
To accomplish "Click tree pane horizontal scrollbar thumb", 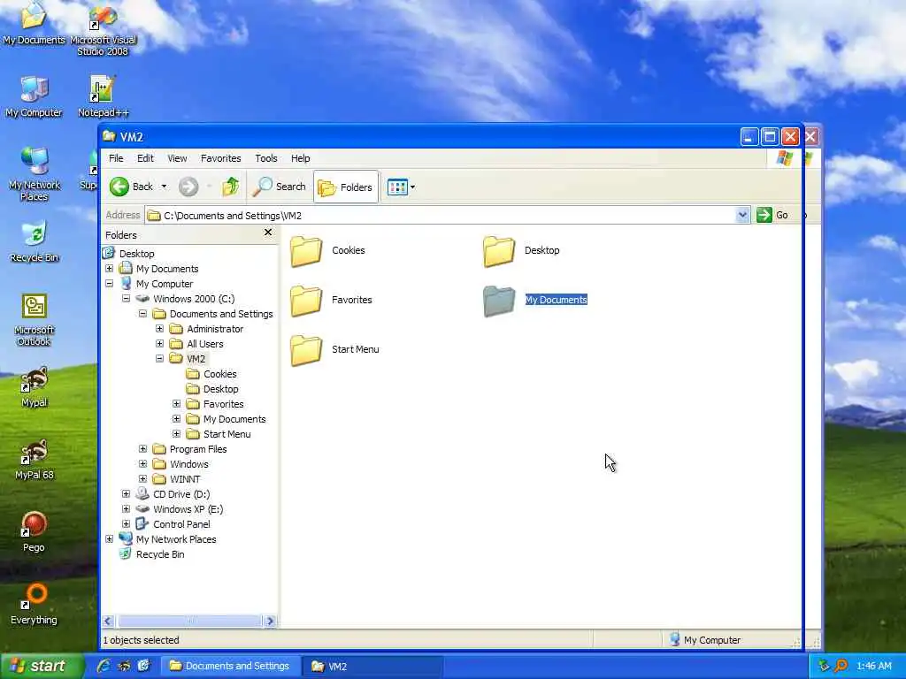I will pos(189,622).
